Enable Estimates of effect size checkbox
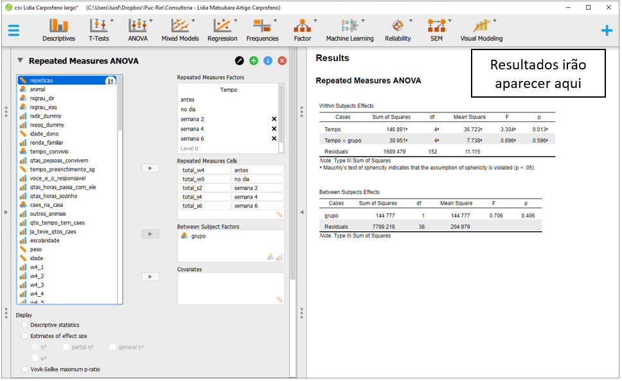 [25, 336]
